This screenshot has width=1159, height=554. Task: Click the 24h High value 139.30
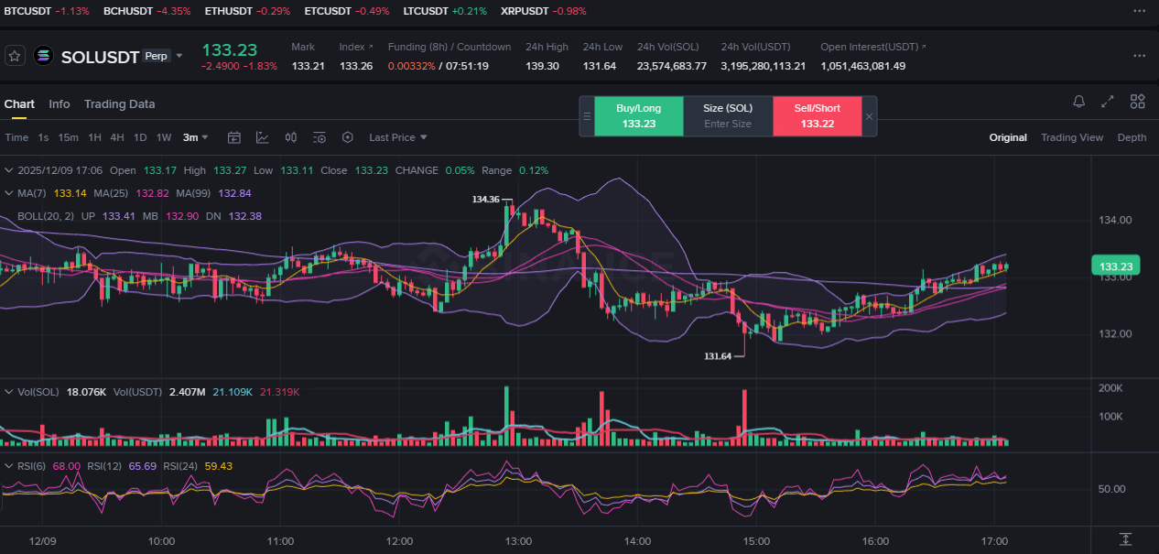543,66
